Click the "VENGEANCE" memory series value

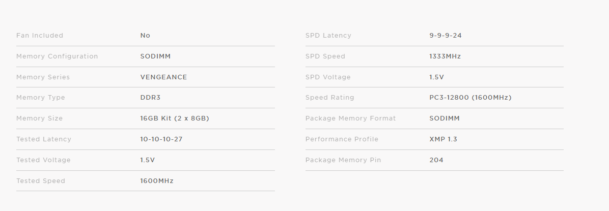pos(163,77)
